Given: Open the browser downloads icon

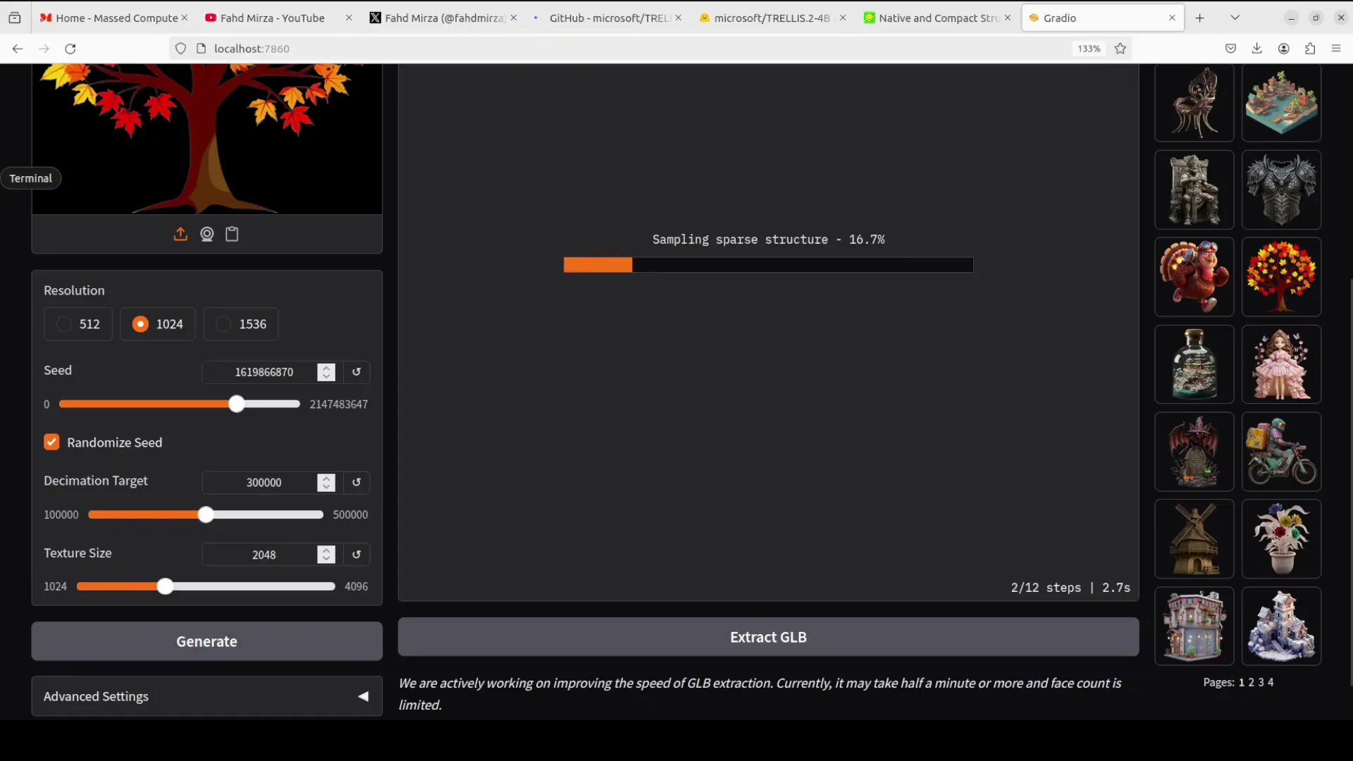Looking at the screenshot, I should click(x=1256, y=49).
